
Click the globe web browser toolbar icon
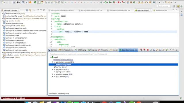(x=154, y=2)
